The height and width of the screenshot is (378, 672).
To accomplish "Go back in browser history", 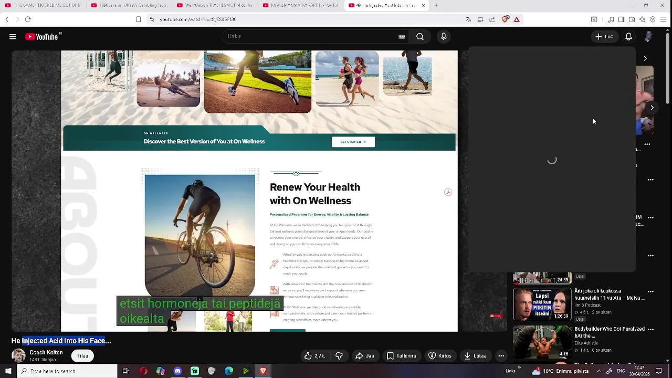I will pyautogui.click(x=7, y=19).
